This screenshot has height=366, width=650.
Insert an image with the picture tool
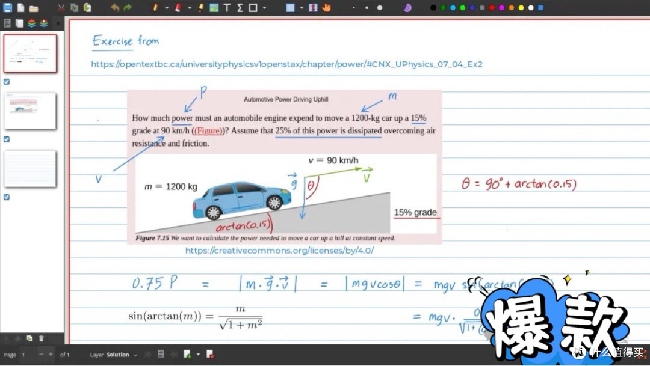click(214, 7)
